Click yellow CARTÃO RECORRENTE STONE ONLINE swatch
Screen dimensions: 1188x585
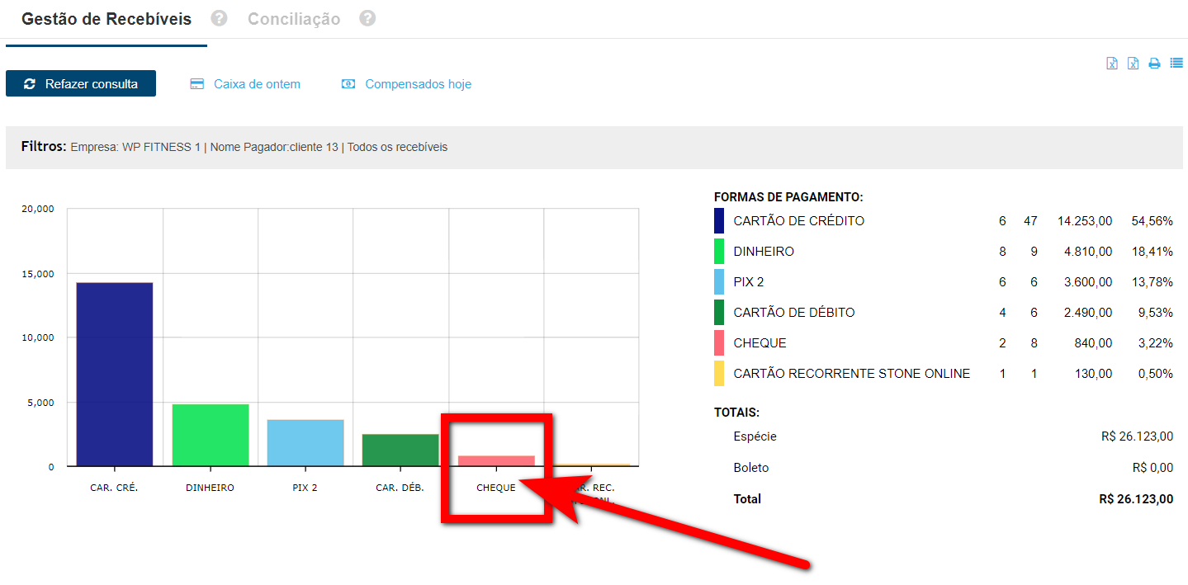tap(719, 374)
